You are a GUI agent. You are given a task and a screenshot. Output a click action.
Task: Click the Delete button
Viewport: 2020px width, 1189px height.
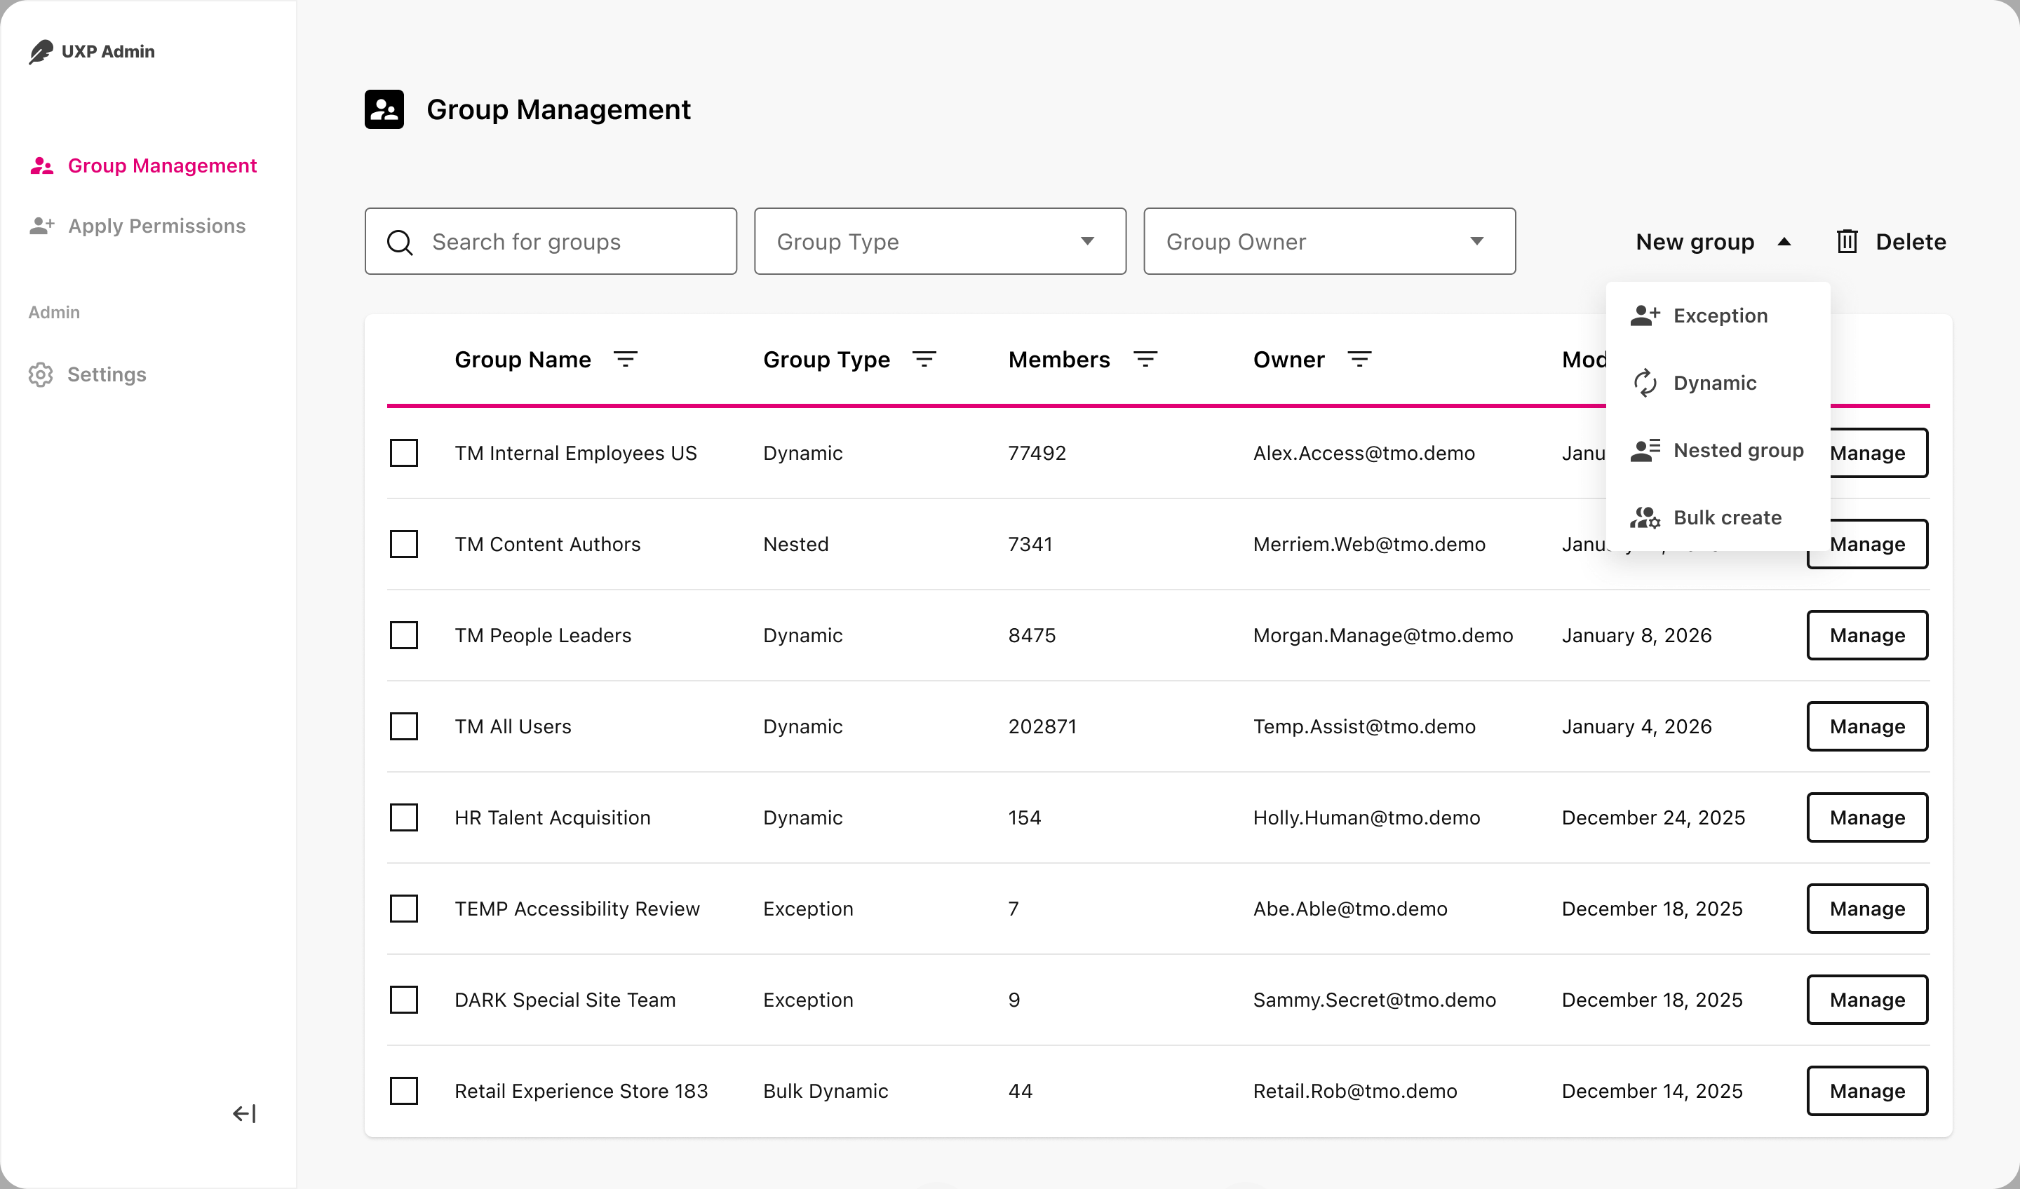[1892, 241]
